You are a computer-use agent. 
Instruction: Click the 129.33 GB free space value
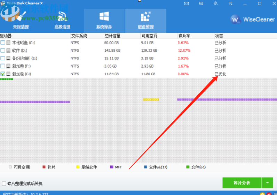pyautogui.click(x=149, y=51)
